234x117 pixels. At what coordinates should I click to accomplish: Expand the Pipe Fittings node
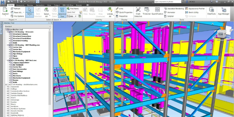[10, 54]
